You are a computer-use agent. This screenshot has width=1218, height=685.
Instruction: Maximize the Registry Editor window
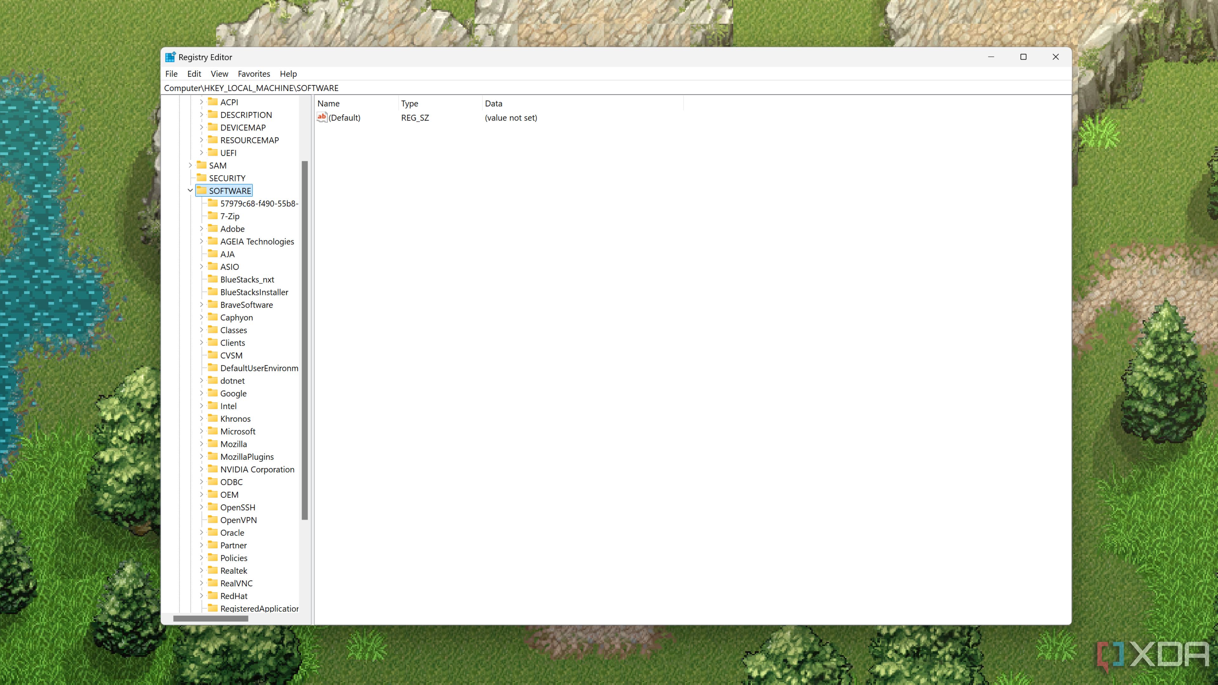tap(1023, 57)
